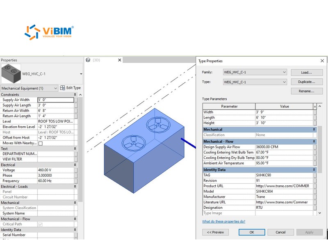Click the TAG value SXHKC90
The width and height of the screenshot is (328, 246).
[x=284, y=175]
